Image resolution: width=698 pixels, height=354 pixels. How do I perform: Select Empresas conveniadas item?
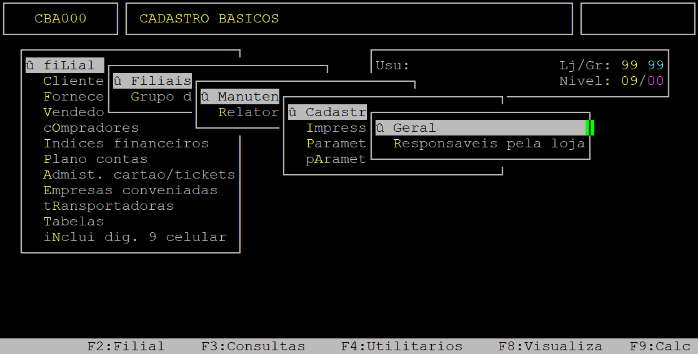(x=130, y=190)
